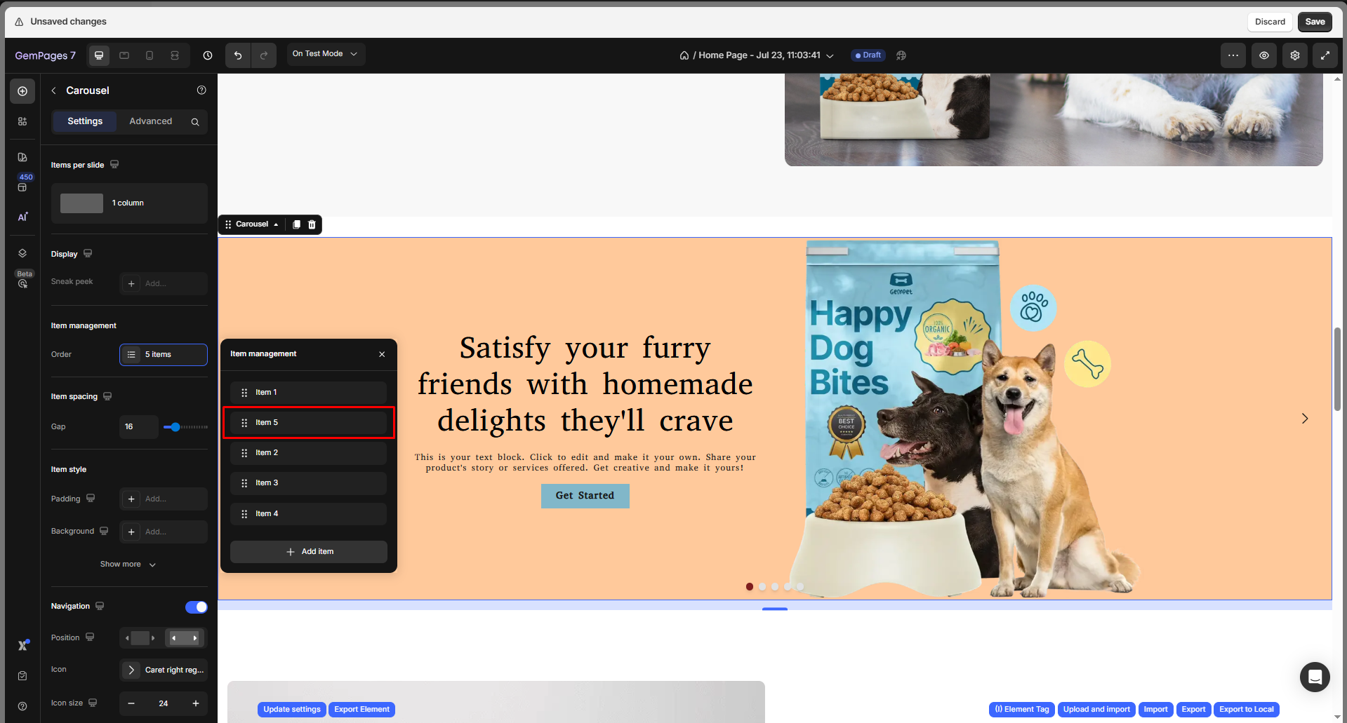1347x723 pixels.
Task: Expand the Carousel element breadcrumb arrow
Action: 276,224
